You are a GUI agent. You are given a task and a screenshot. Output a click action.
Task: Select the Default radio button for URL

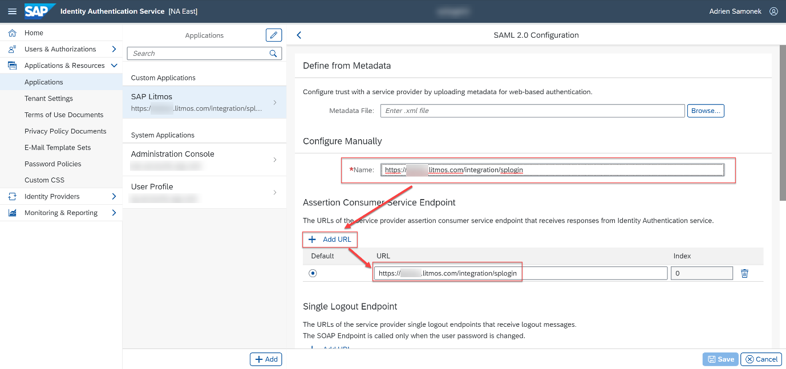tap(313, 273)
